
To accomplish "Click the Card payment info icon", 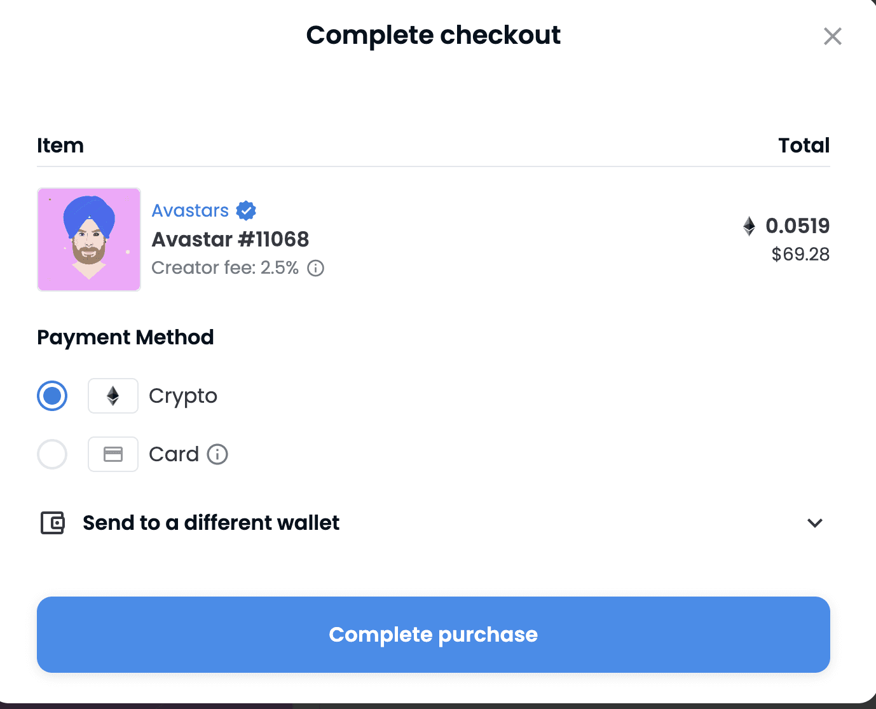I will coord(217,454).
